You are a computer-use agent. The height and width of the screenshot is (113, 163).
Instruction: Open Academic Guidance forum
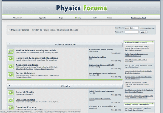point(27,65)
